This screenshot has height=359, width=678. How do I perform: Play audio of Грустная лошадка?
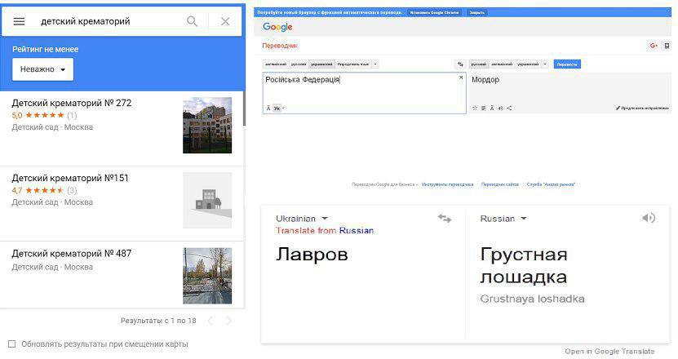(x=649, y=218)
